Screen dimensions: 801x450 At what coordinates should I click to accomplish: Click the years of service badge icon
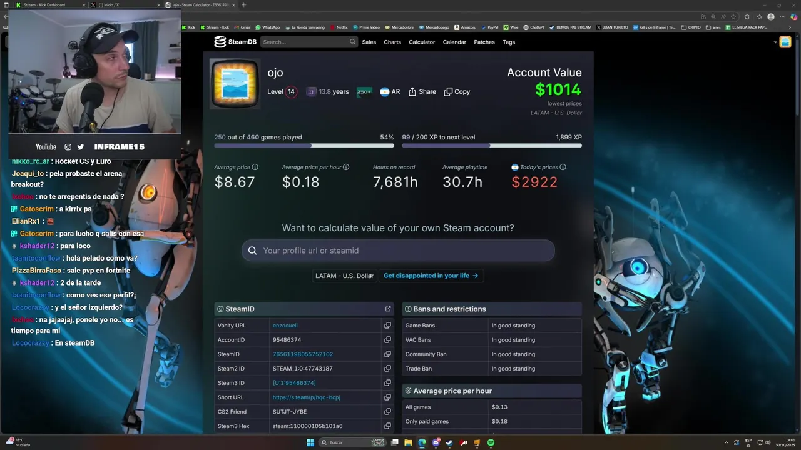pyautogui.click(x=311, y=91)
